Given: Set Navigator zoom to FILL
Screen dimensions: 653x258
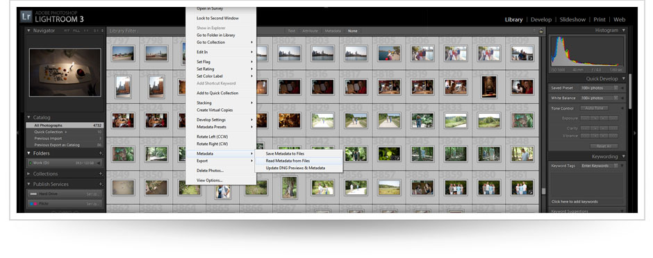Looking at the screenshot, I should click(76, 31).
